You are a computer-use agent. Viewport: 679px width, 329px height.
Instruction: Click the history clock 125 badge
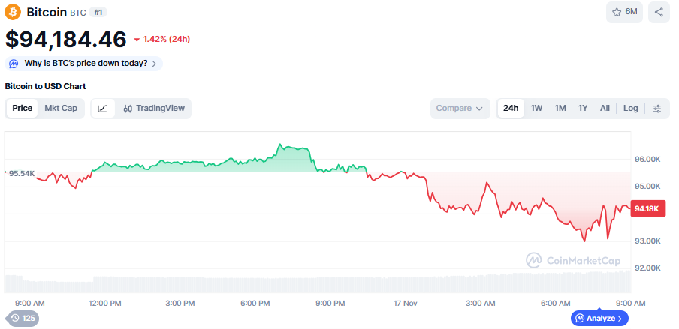click(x=21, y=318)
